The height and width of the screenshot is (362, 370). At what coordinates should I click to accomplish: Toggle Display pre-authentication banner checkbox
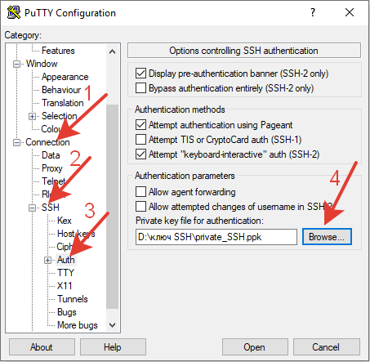pyautogui.click(x=140, y=74)
